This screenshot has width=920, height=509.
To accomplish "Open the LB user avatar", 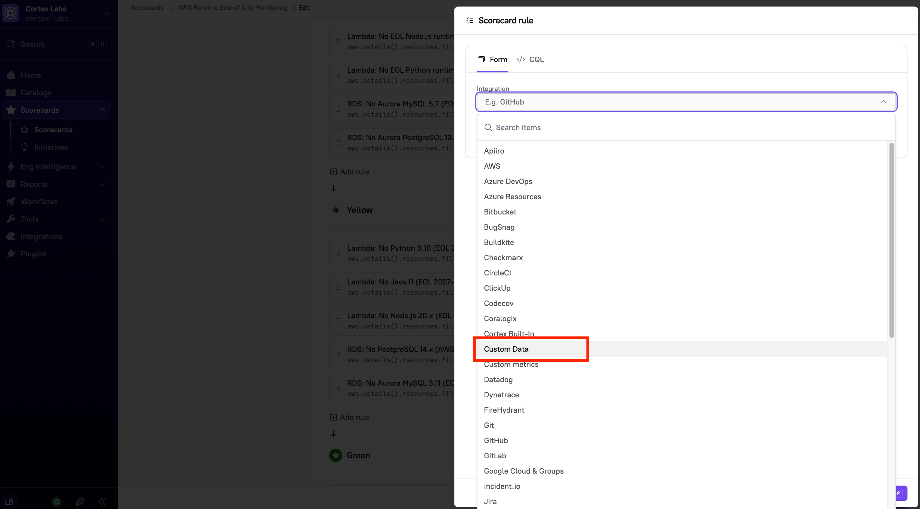I will 9,502.
